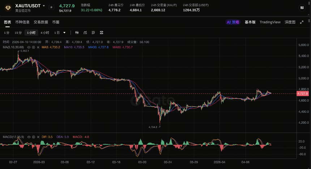Click the MA5: 4,733.2 value
The height and width of the screenshot is (169, 311).
[51, 47]
